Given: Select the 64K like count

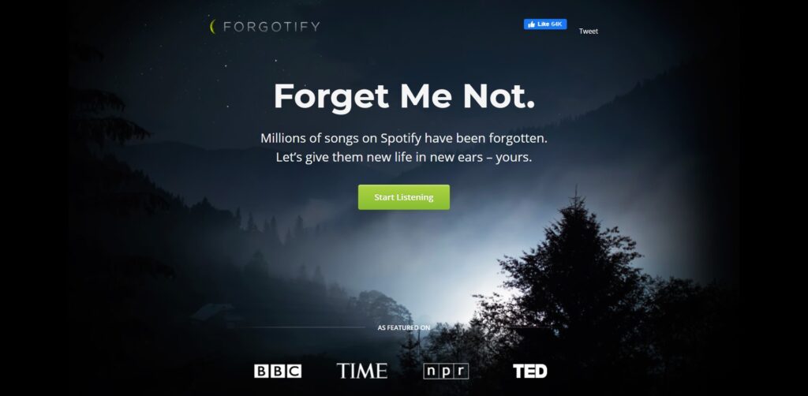Looking at the screenshot, I should [557, 24].
